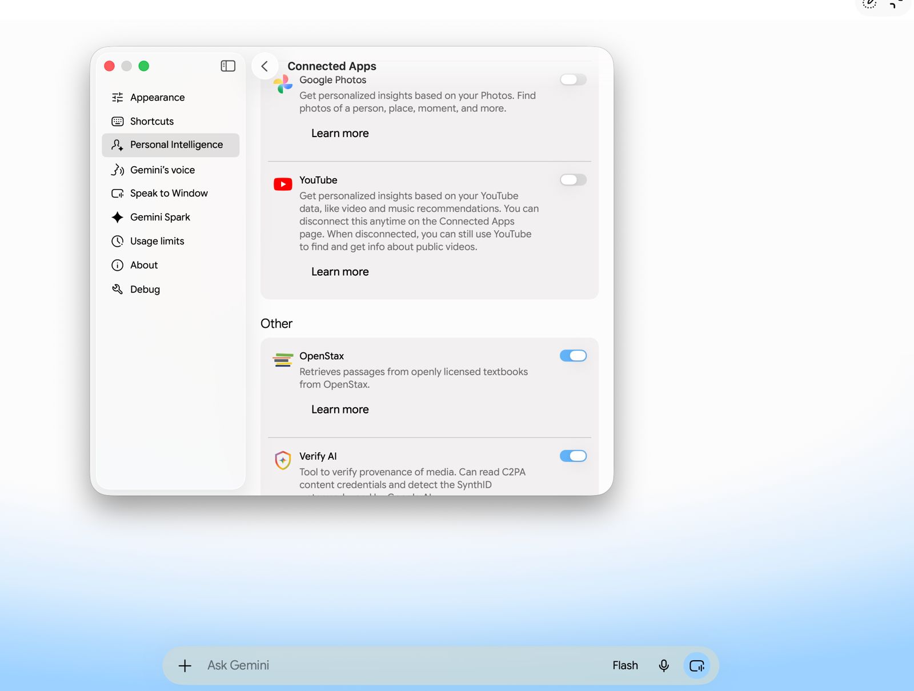This screenshot has width=914, height=691.
Task: Click the YouTube app name
Action: pos(318,180)
